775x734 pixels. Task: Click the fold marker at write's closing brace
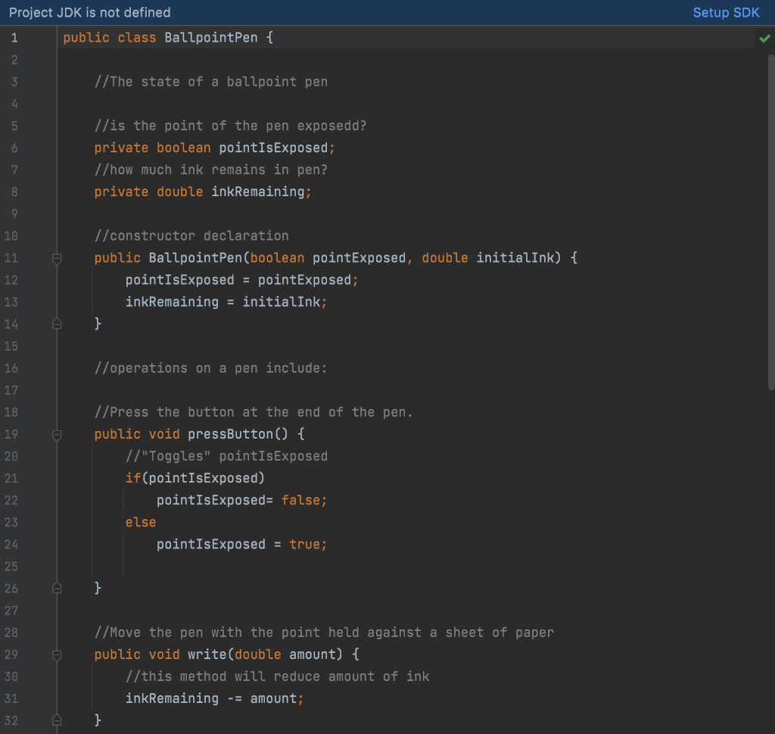point(56,720)
